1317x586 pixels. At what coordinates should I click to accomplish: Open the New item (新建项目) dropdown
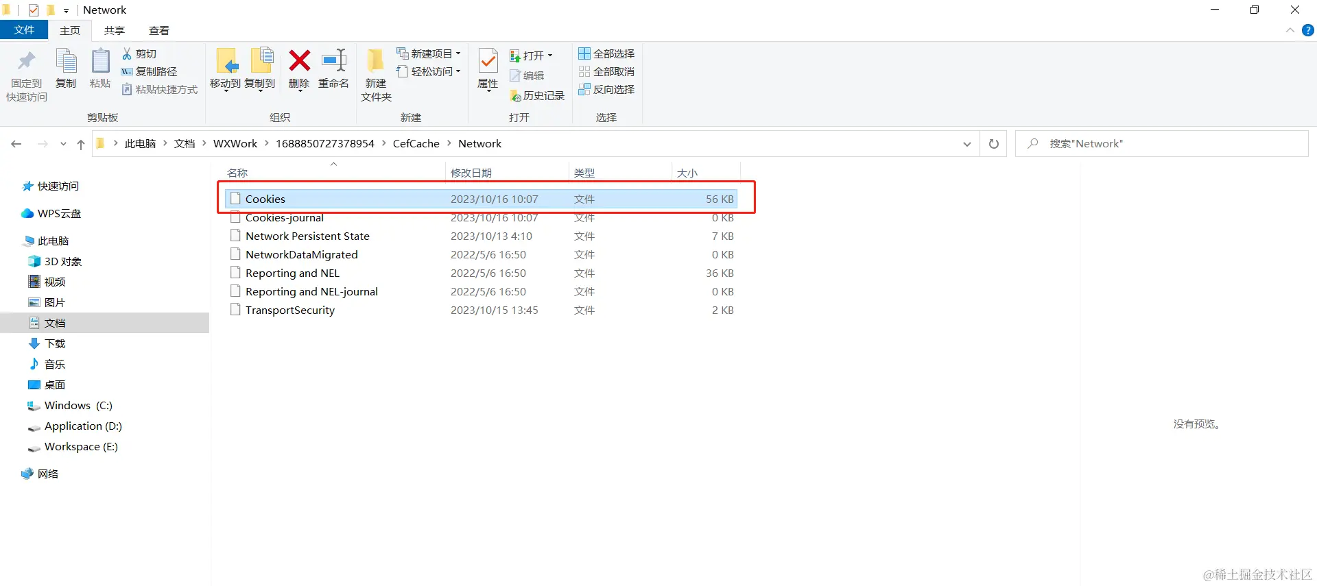tap(429, 54)
